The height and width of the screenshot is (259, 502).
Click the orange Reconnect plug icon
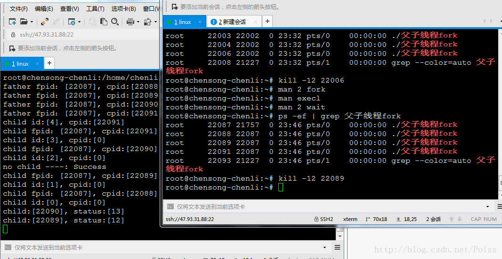pos(45,22)
